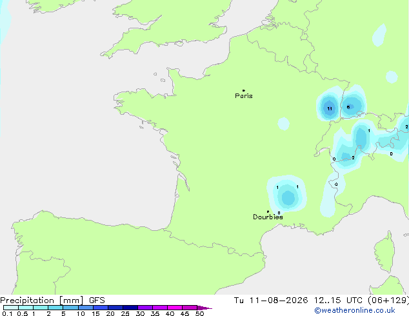Click the legend scale label '0.1'
The image size is (409, 316).
click(x=7, y=313)
